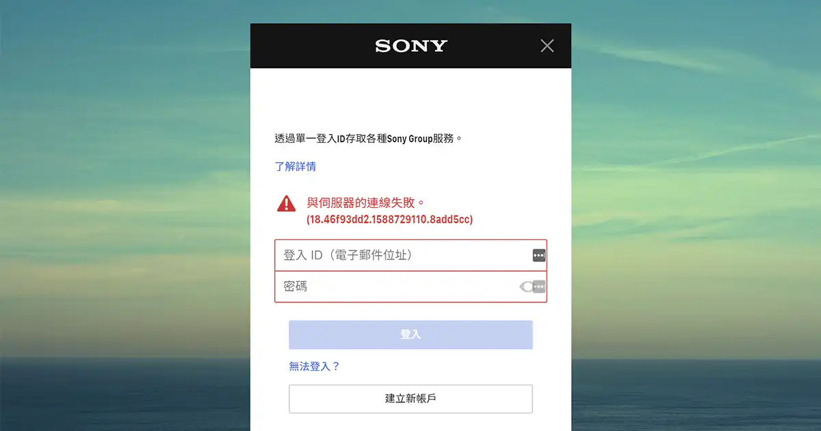Select the error code (18.46f93dd2...) text
The width and height of the screenshot is (821, 431).
pyautogui.click(x=389, y=220)
